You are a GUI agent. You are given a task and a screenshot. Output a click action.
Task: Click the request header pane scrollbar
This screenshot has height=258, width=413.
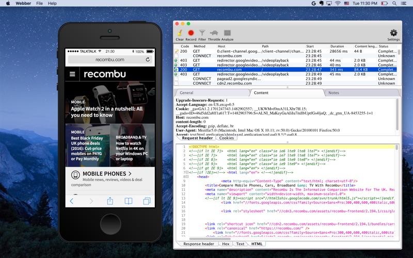(x=397, y=114)
